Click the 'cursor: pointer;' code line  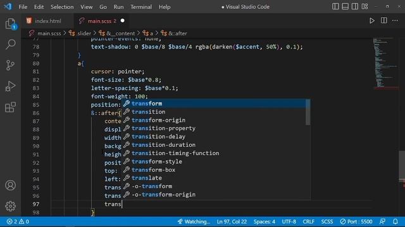coord(118,71)
